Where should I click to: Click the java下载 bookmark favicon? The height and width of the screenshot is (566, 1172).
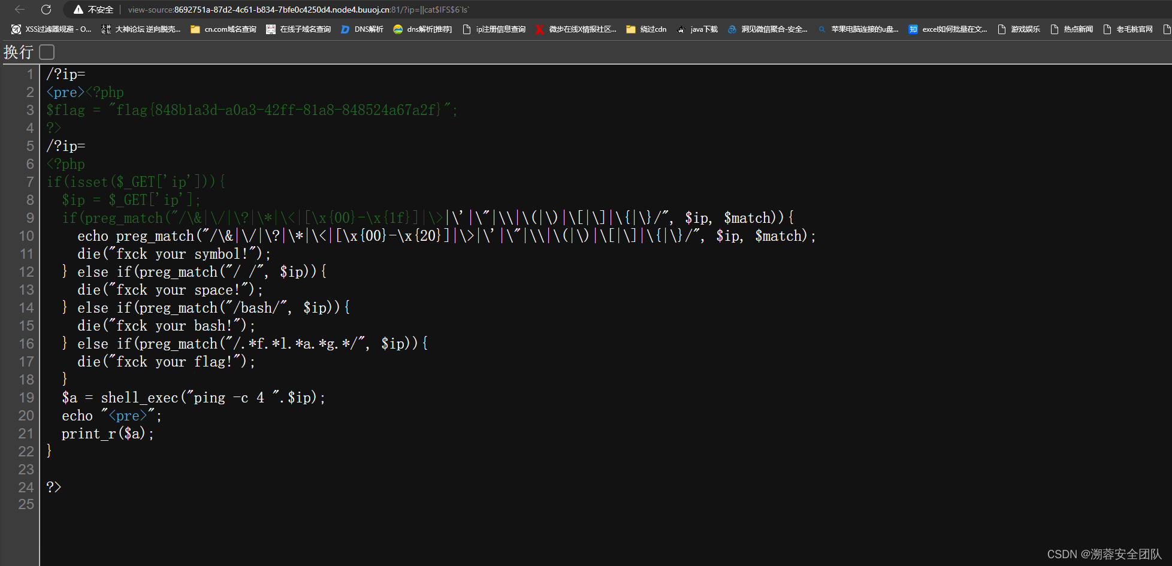click(x=680, y=29)
